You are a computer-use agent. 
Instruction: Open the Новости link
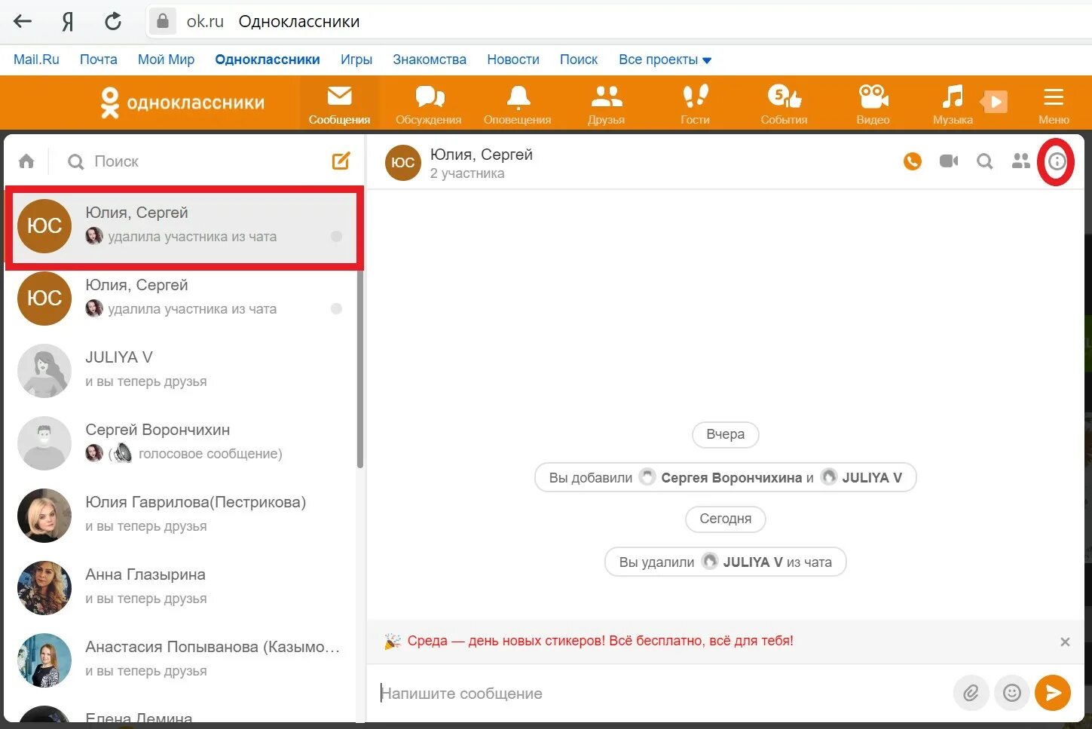pos(513,60)
